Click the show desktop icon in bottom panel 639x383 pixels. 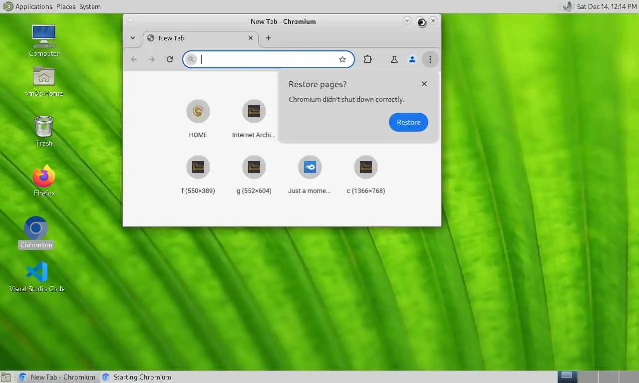6,377
